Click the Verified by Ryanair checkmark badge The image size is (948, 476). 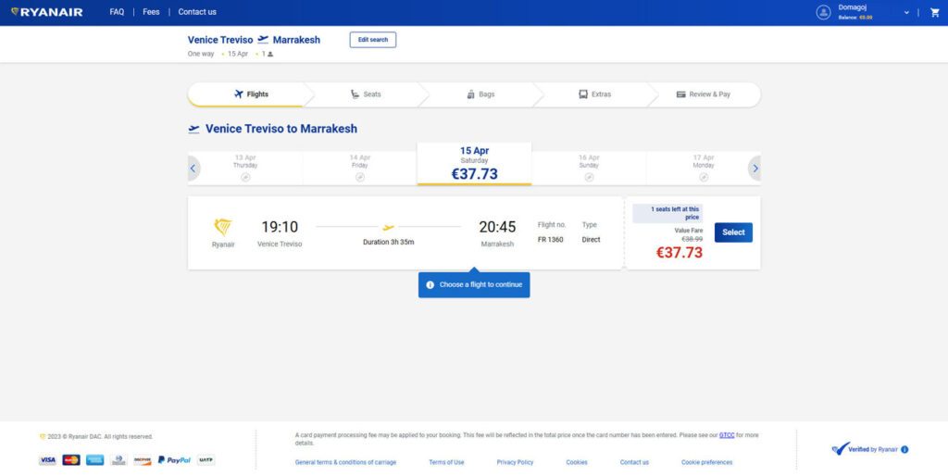[x=841, y=448]
